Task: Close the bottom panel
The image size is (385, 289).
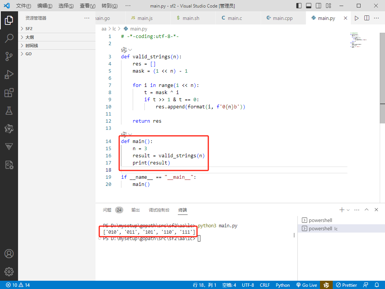Action: (376, 210)
